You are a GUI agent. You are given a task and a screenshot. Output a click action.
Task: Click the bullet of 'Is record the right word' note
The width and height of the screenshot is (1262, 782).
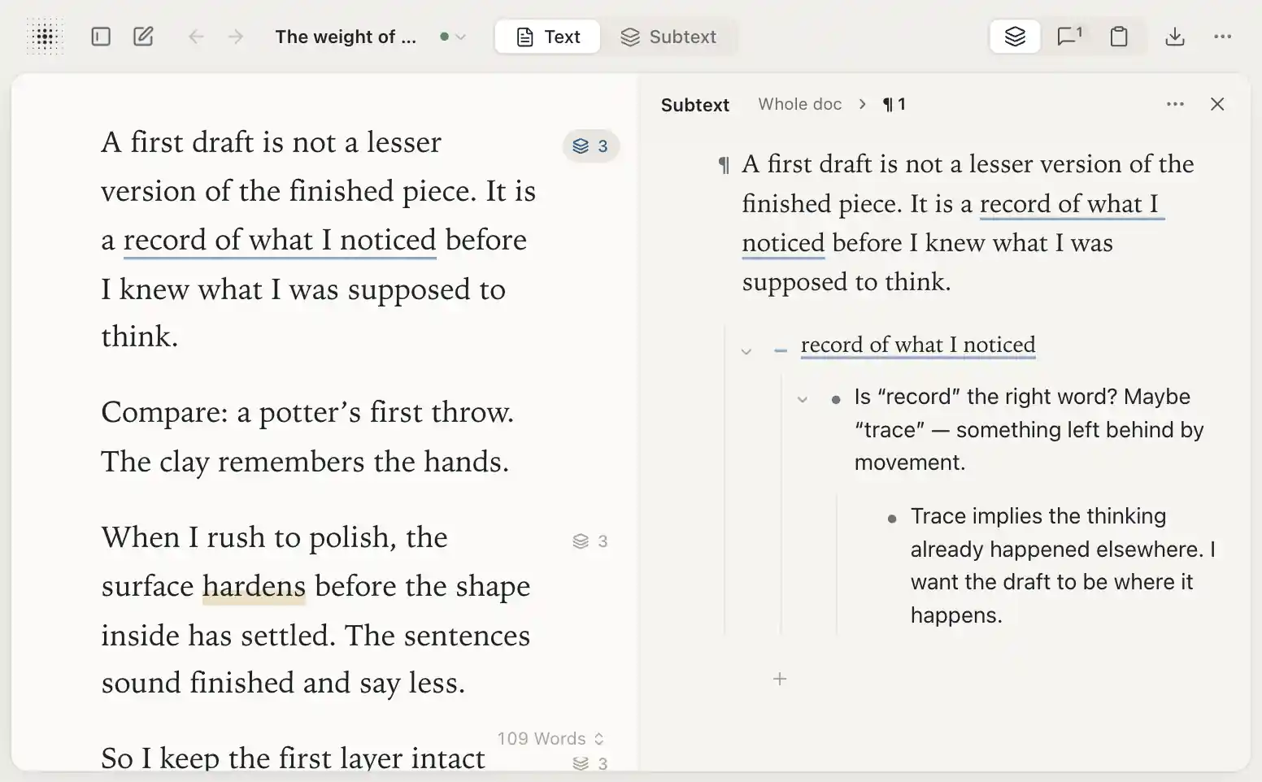(836, 399)
